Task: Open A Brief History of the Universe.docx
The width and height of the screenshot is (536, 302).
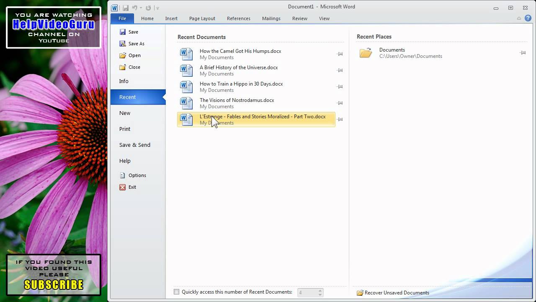Action: point(256,70)
